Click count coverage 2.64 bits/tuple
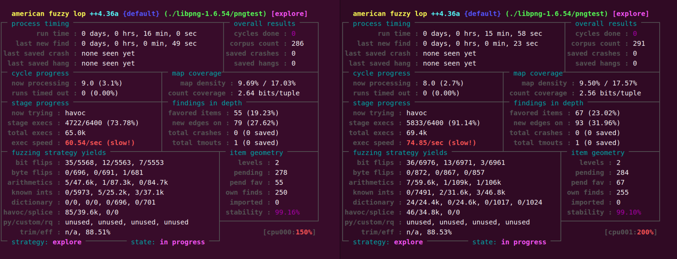 269,93
